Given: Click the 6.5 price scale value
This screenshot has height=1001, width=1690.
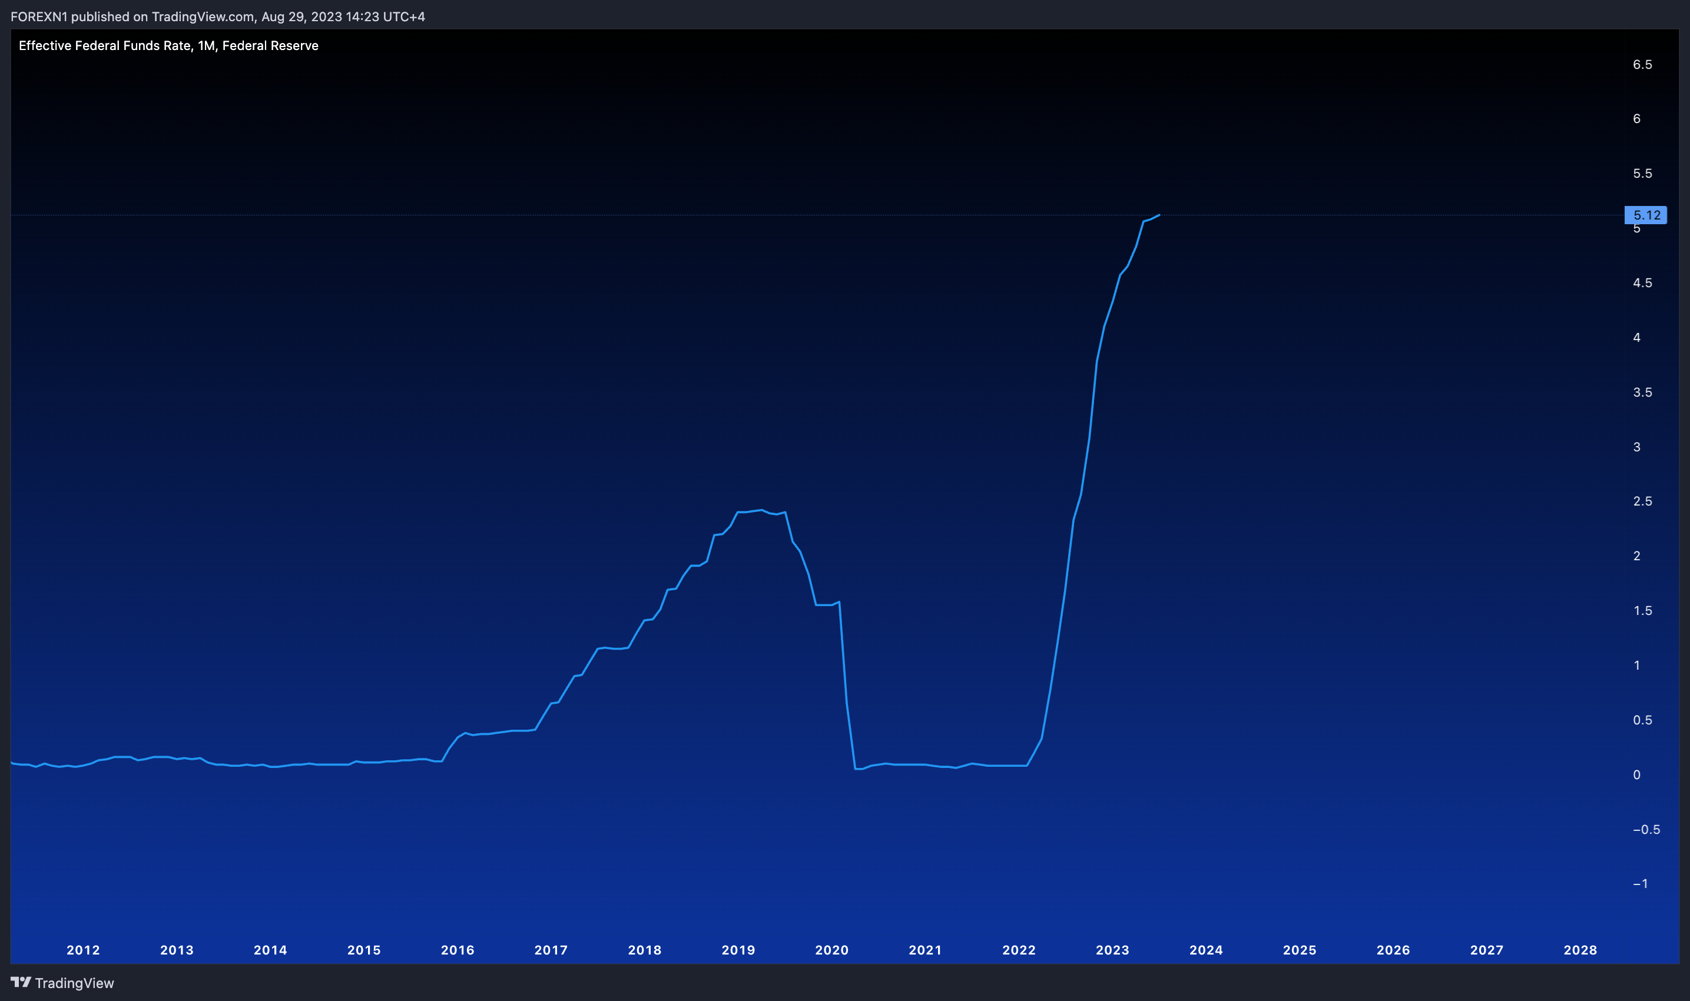Looking at the screenshot, I should [1642, 64].
